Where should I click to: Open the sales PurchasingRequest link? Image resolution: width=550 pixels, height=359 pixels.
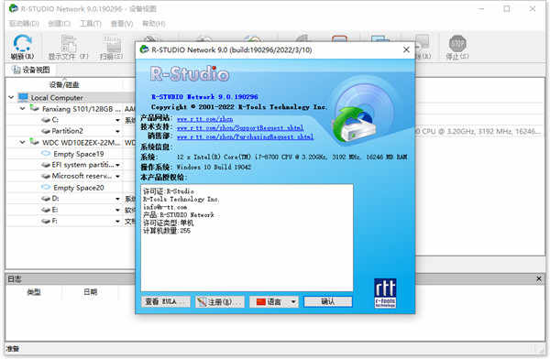[245, 136]
